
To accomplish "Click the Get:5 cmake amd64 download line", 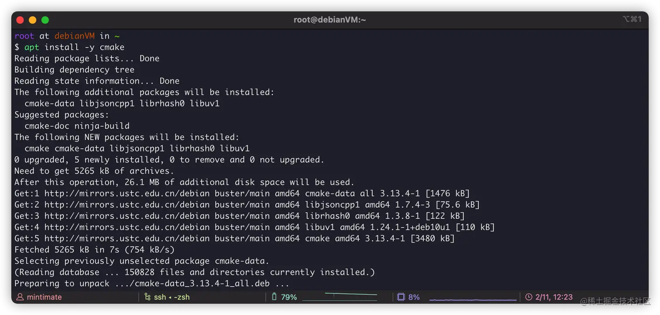I will 234,239.
